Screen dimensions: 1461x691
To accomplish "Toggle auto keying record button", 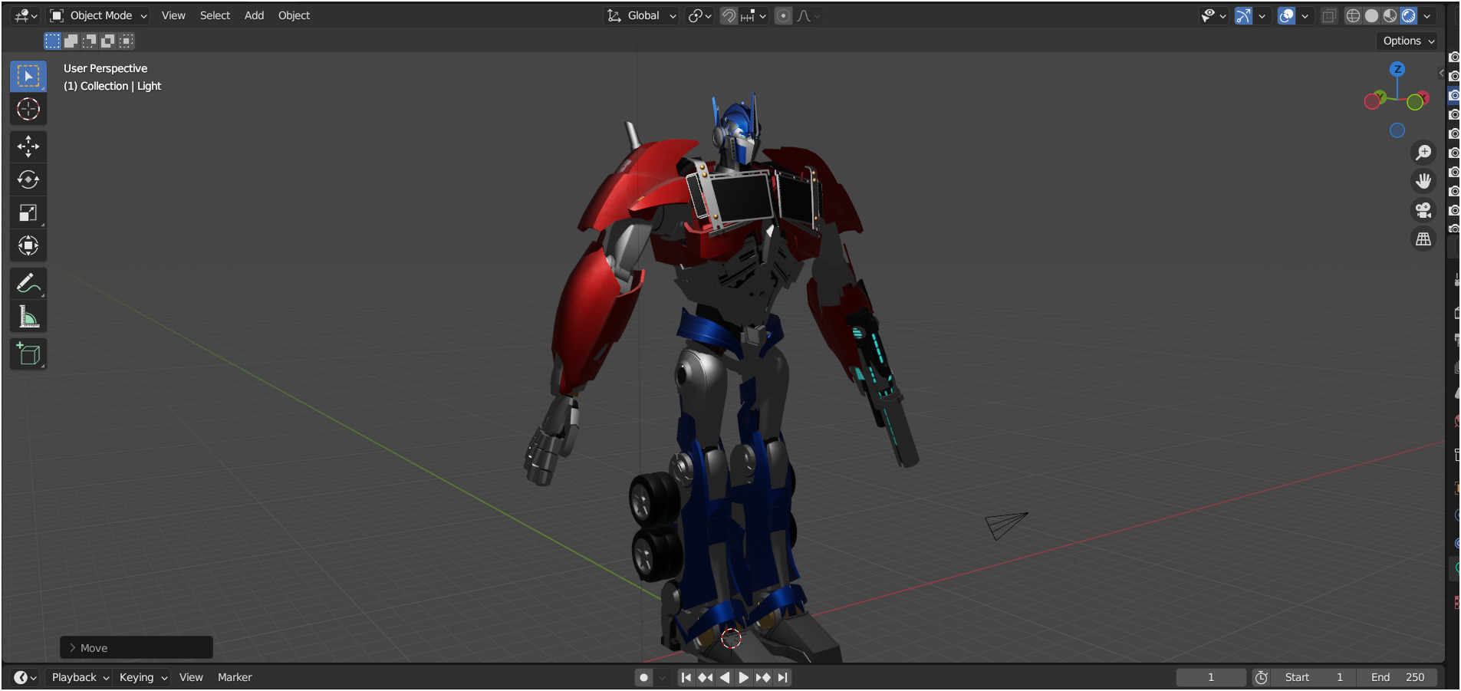I will (x=644, y=677).
